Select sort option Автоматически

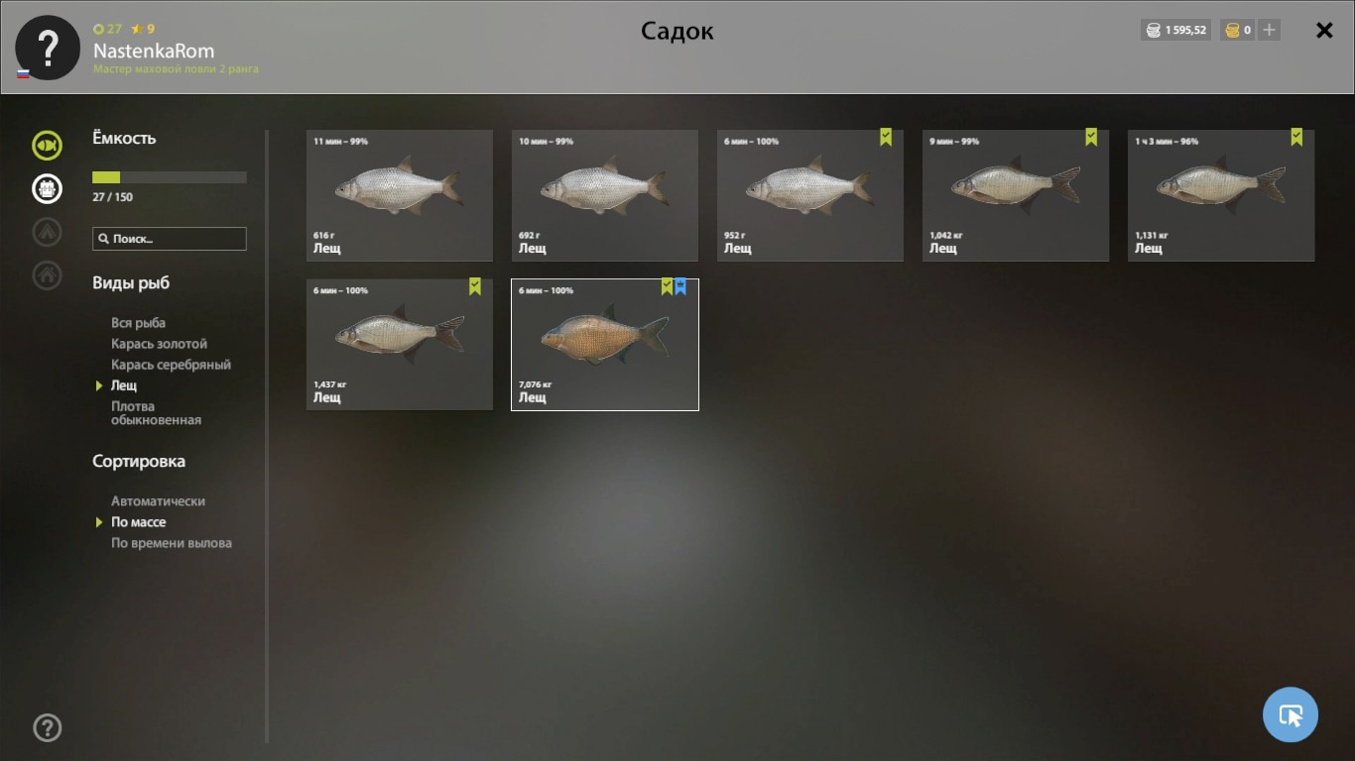pyautogui.click(x=158, y=501)
